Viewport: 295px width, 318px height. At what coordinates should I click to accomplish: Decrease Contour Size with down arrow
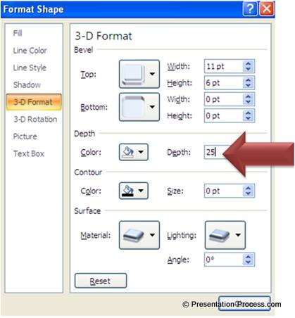pos(249,193)
